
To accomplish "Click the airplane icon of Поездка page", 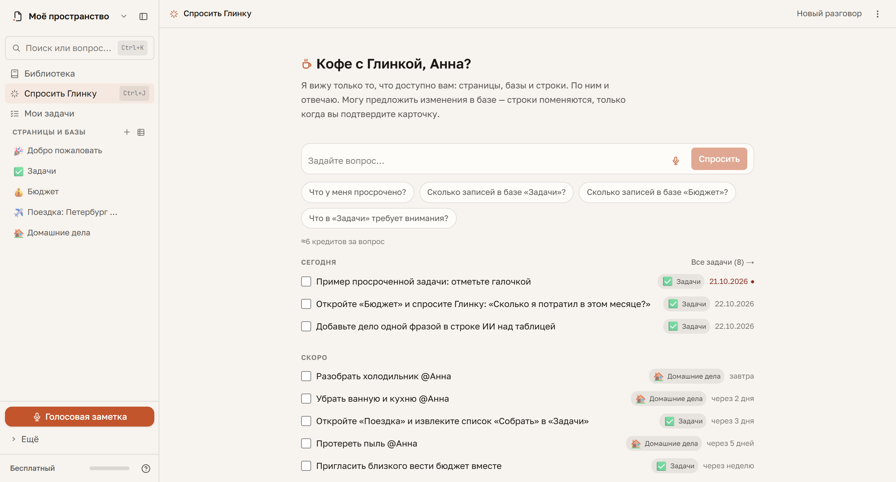I will point(18,212).
